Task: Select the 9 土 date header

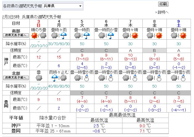Action: coord(178,23)
